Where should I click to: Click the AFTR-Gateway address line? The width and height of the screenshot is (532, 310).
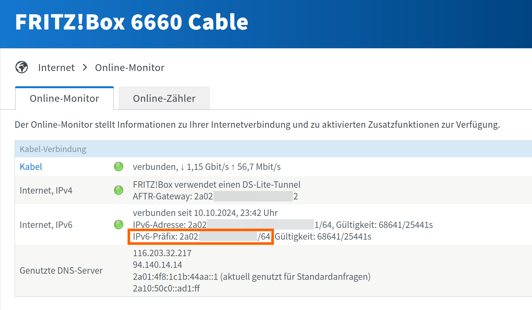pos(215,196)
